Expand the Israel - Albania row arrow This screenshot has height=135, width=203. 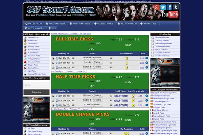(146, 105)
